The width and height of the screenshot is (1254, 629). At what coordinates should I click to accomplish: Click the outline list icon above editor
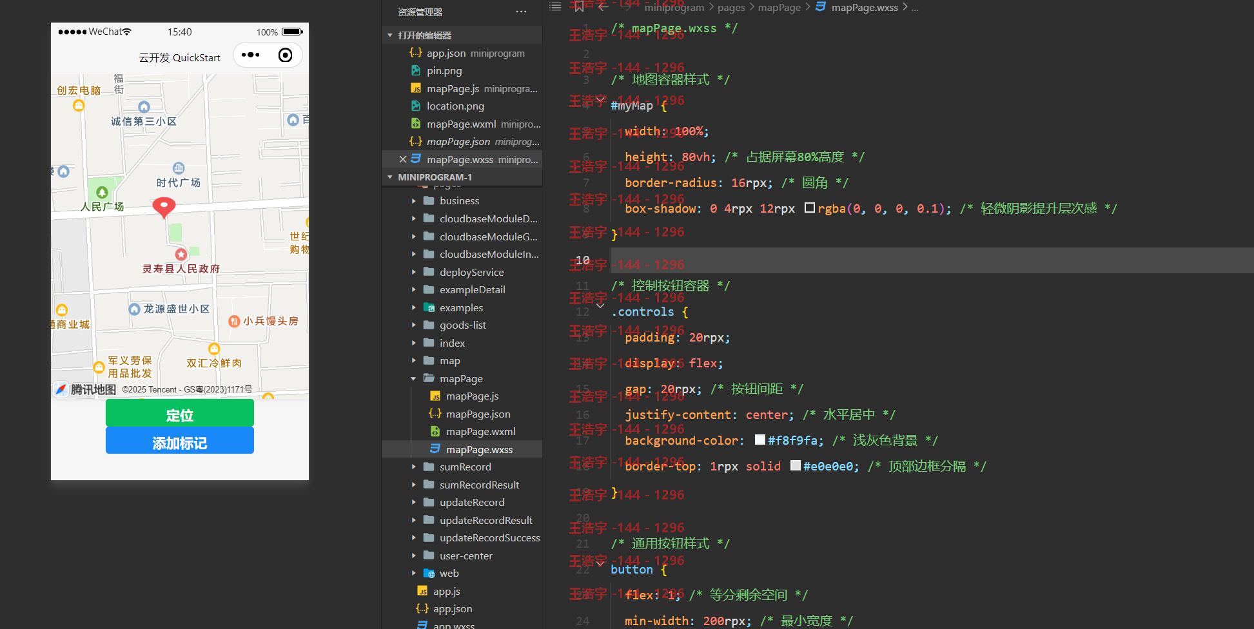click(x=555, y=6)
